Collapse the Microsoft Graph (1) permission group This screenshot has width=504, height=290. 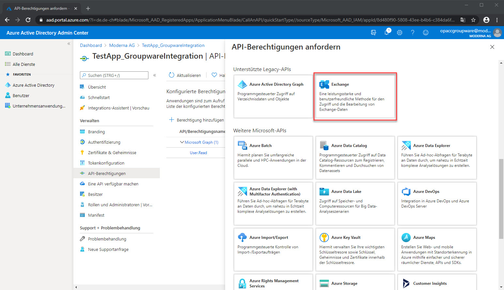pyautogui.click(x=182, y=142)
